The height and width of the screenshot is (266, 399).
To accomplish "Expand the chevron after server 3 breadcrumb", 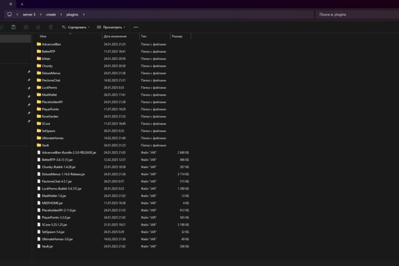I will (x=40, y=14).
